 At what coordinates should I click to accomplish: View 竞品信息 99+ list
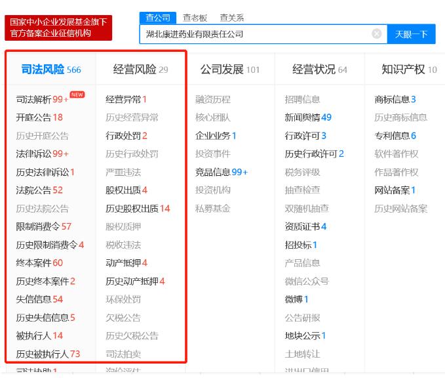point(222,173)
